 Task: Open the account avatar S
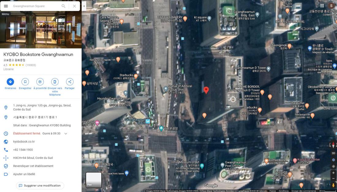(331, 6)
